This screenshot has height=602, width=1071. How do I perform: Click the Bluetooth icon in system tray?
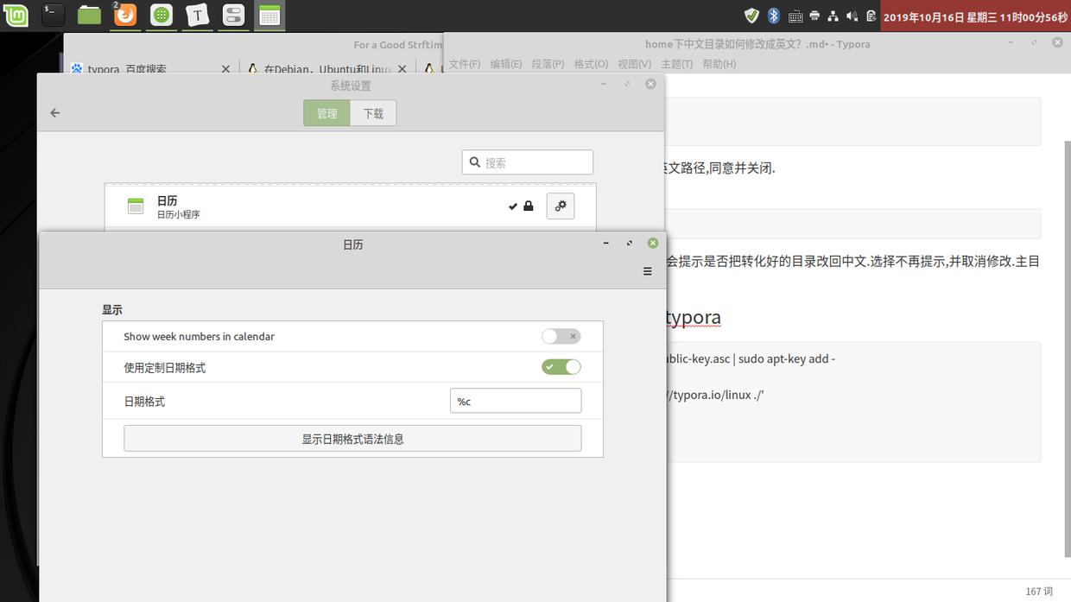771,15
